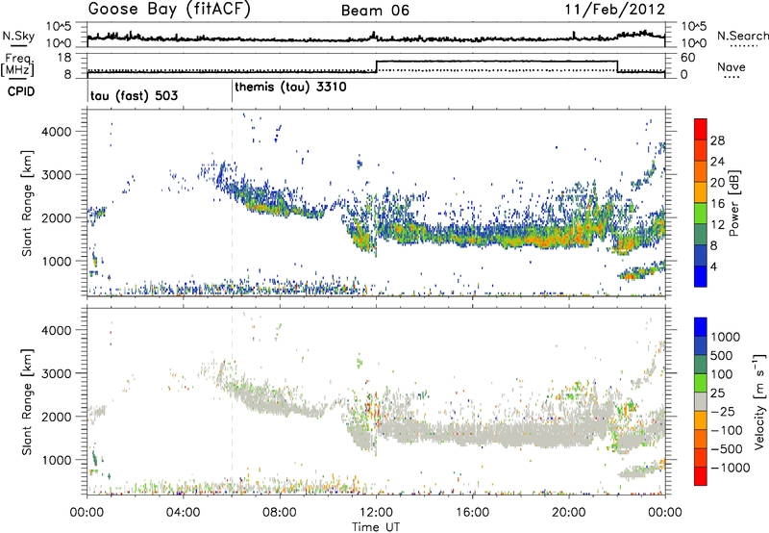Image resolution: width=769 pixels, height=533 pixels.
Task: Click the noise trace in the N.Sky panel
Action: [x=376, y=38]
